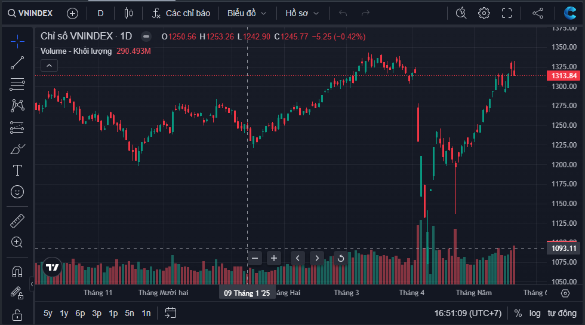Open go to date calendar
This screenshot has width=585, height=325.
pyautogui.click(x=171, y=313)
